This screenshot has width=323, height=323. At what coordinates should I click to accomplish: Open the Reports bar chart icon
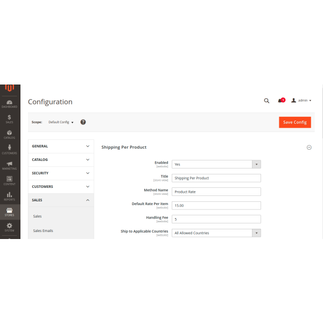click(x=9, y=196)
